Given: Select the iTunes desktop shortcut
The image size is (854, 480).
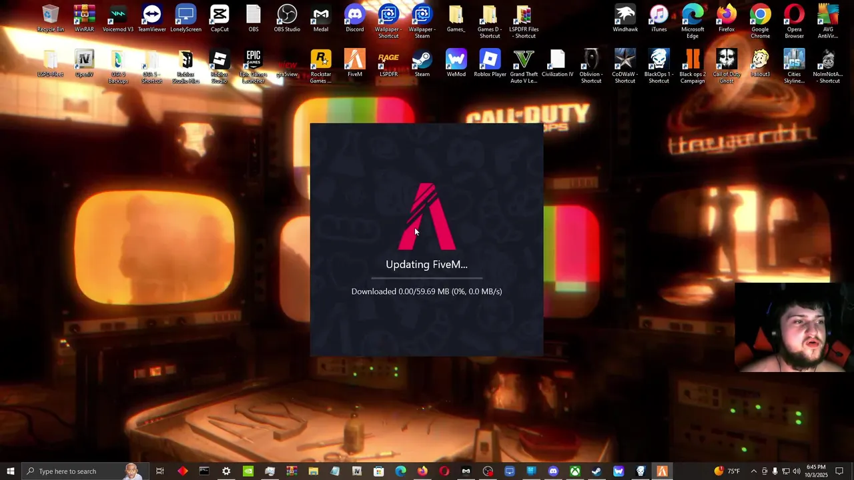Looking at the screenshot, I should point(659,19).
